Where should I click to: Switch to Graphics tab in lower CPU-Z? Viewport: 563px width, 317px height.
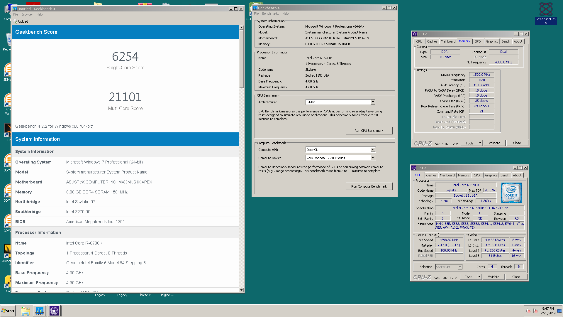pyautogui.click(x=491, y=175)
